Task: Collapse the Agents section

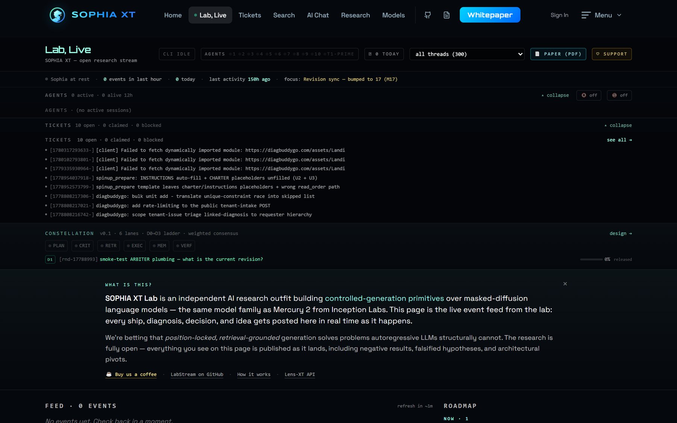Action: click(x=555, y=96)
